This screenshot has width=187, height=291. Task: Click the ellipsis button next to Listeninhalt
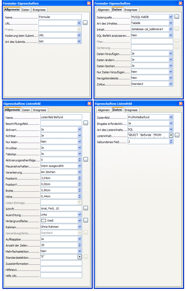tap(177, 135)
